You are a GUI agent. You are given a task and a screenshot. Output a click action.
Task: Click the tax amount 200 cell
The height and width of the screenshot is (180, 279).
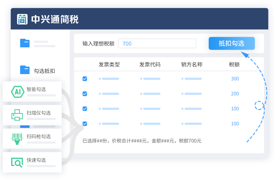pyautogui.click(x=235, y=94)
